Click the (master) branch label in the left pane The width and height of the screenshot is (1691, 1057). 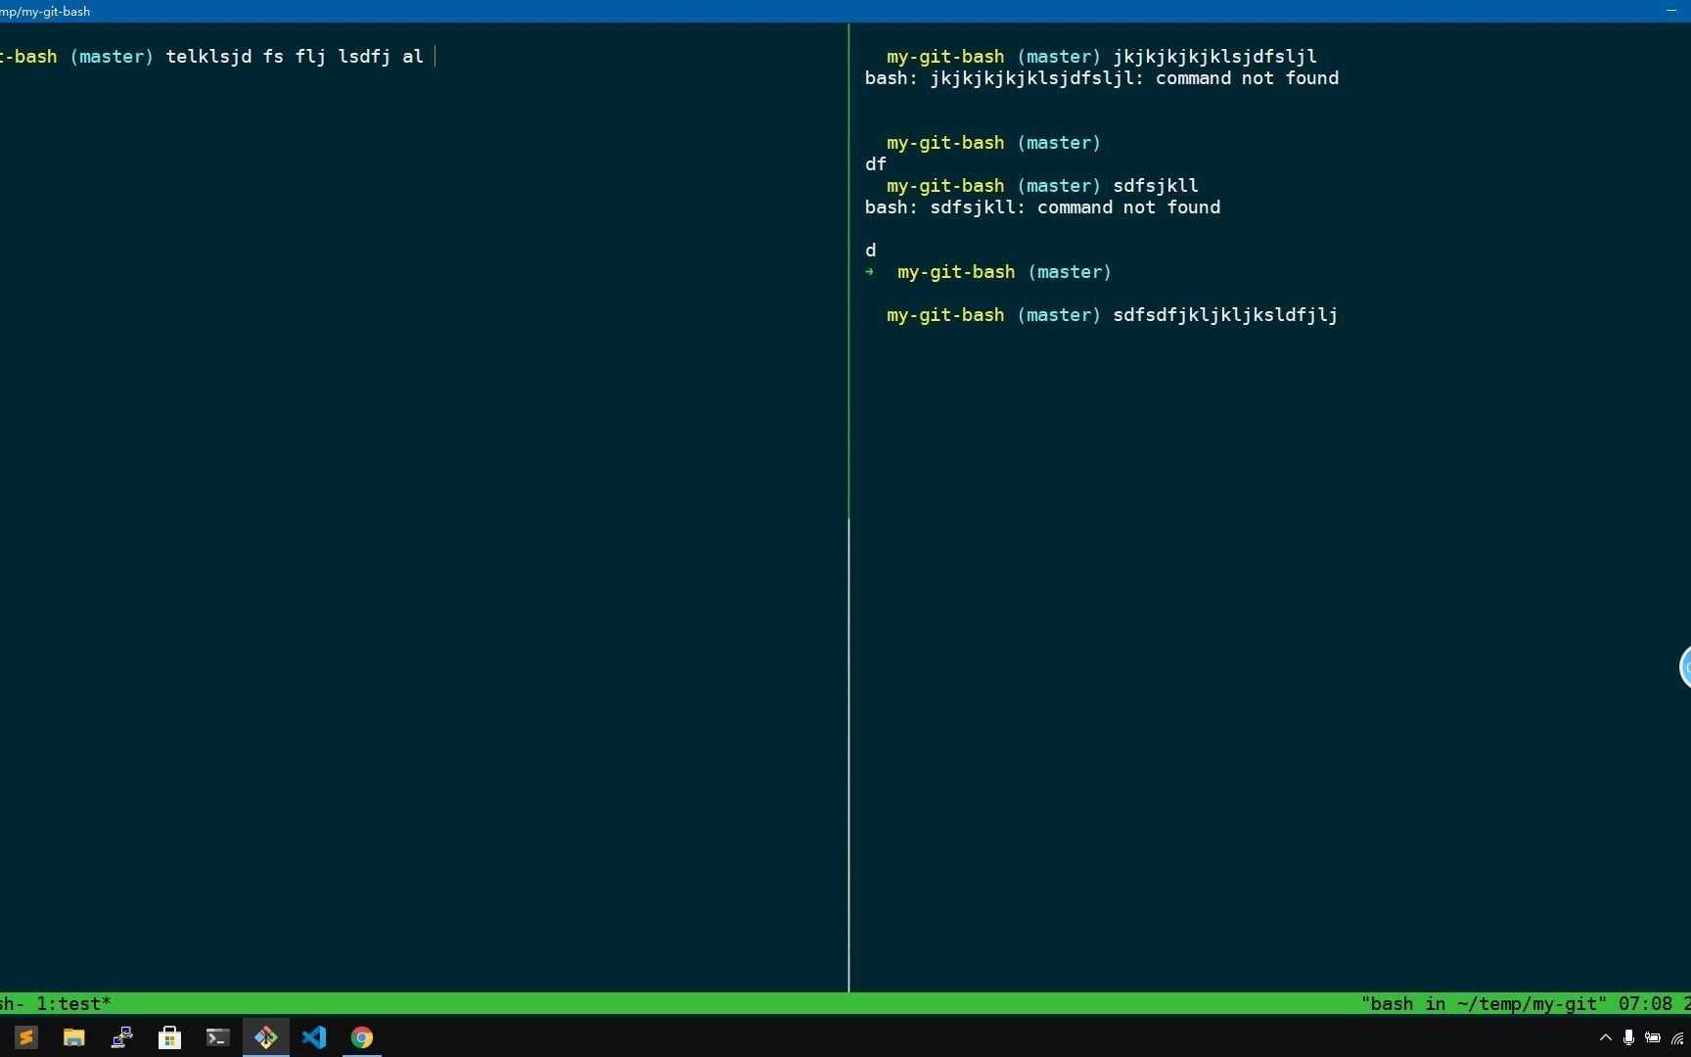(x=112, y=57)
